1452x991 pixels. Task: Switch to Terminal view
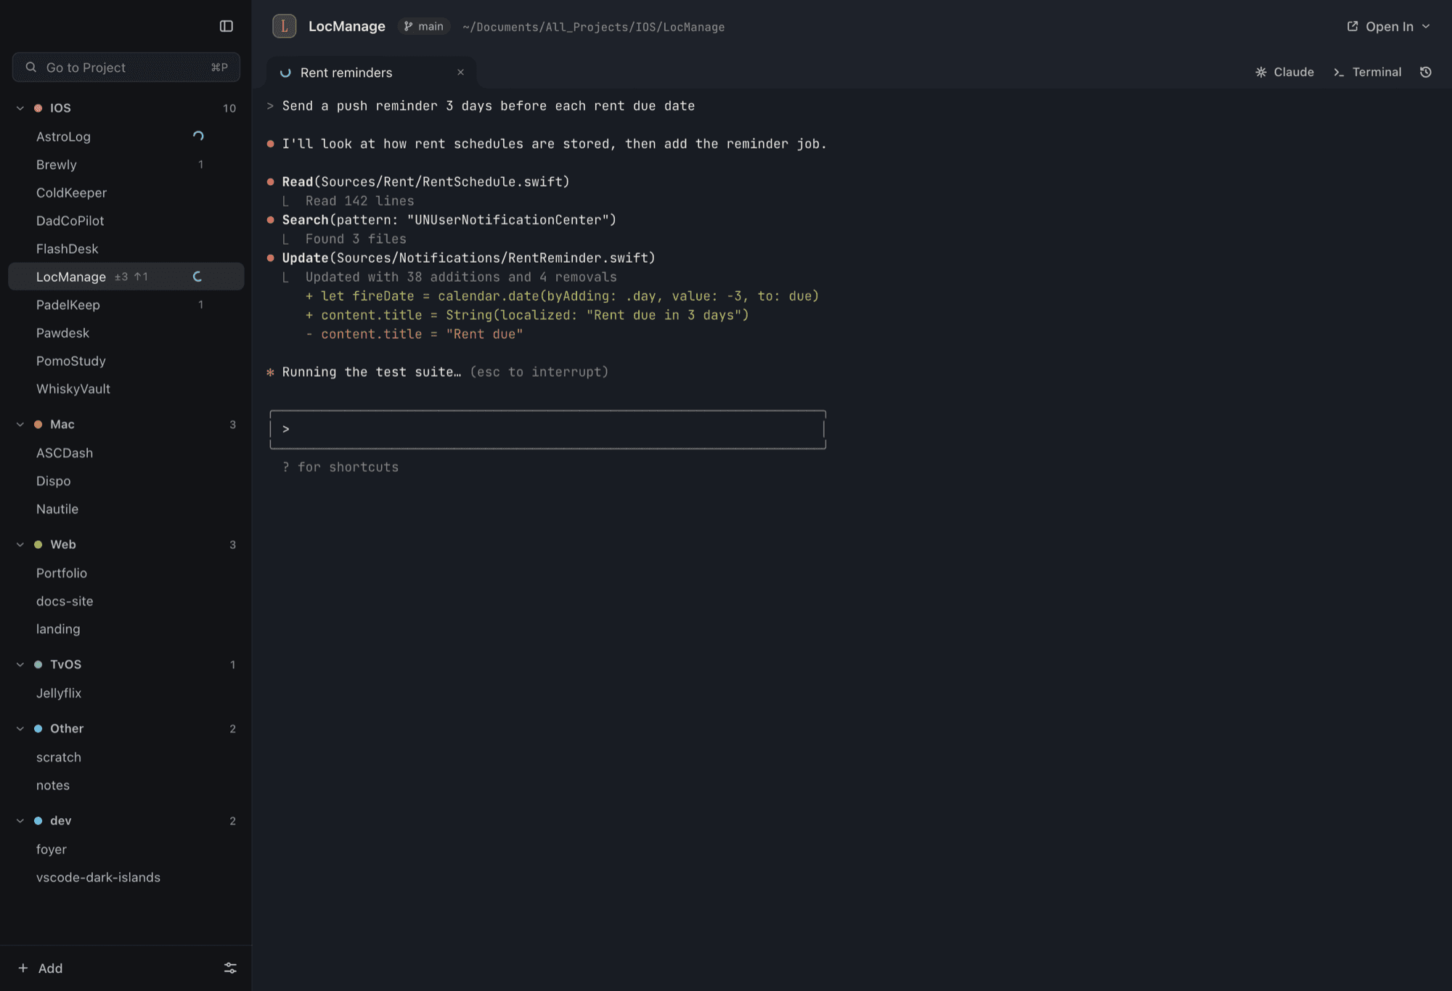[x=1367, y=72]
